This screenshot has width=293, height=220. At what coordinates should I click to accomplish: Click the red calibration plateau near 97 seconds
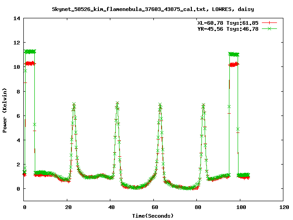click(x=233, y=65)
